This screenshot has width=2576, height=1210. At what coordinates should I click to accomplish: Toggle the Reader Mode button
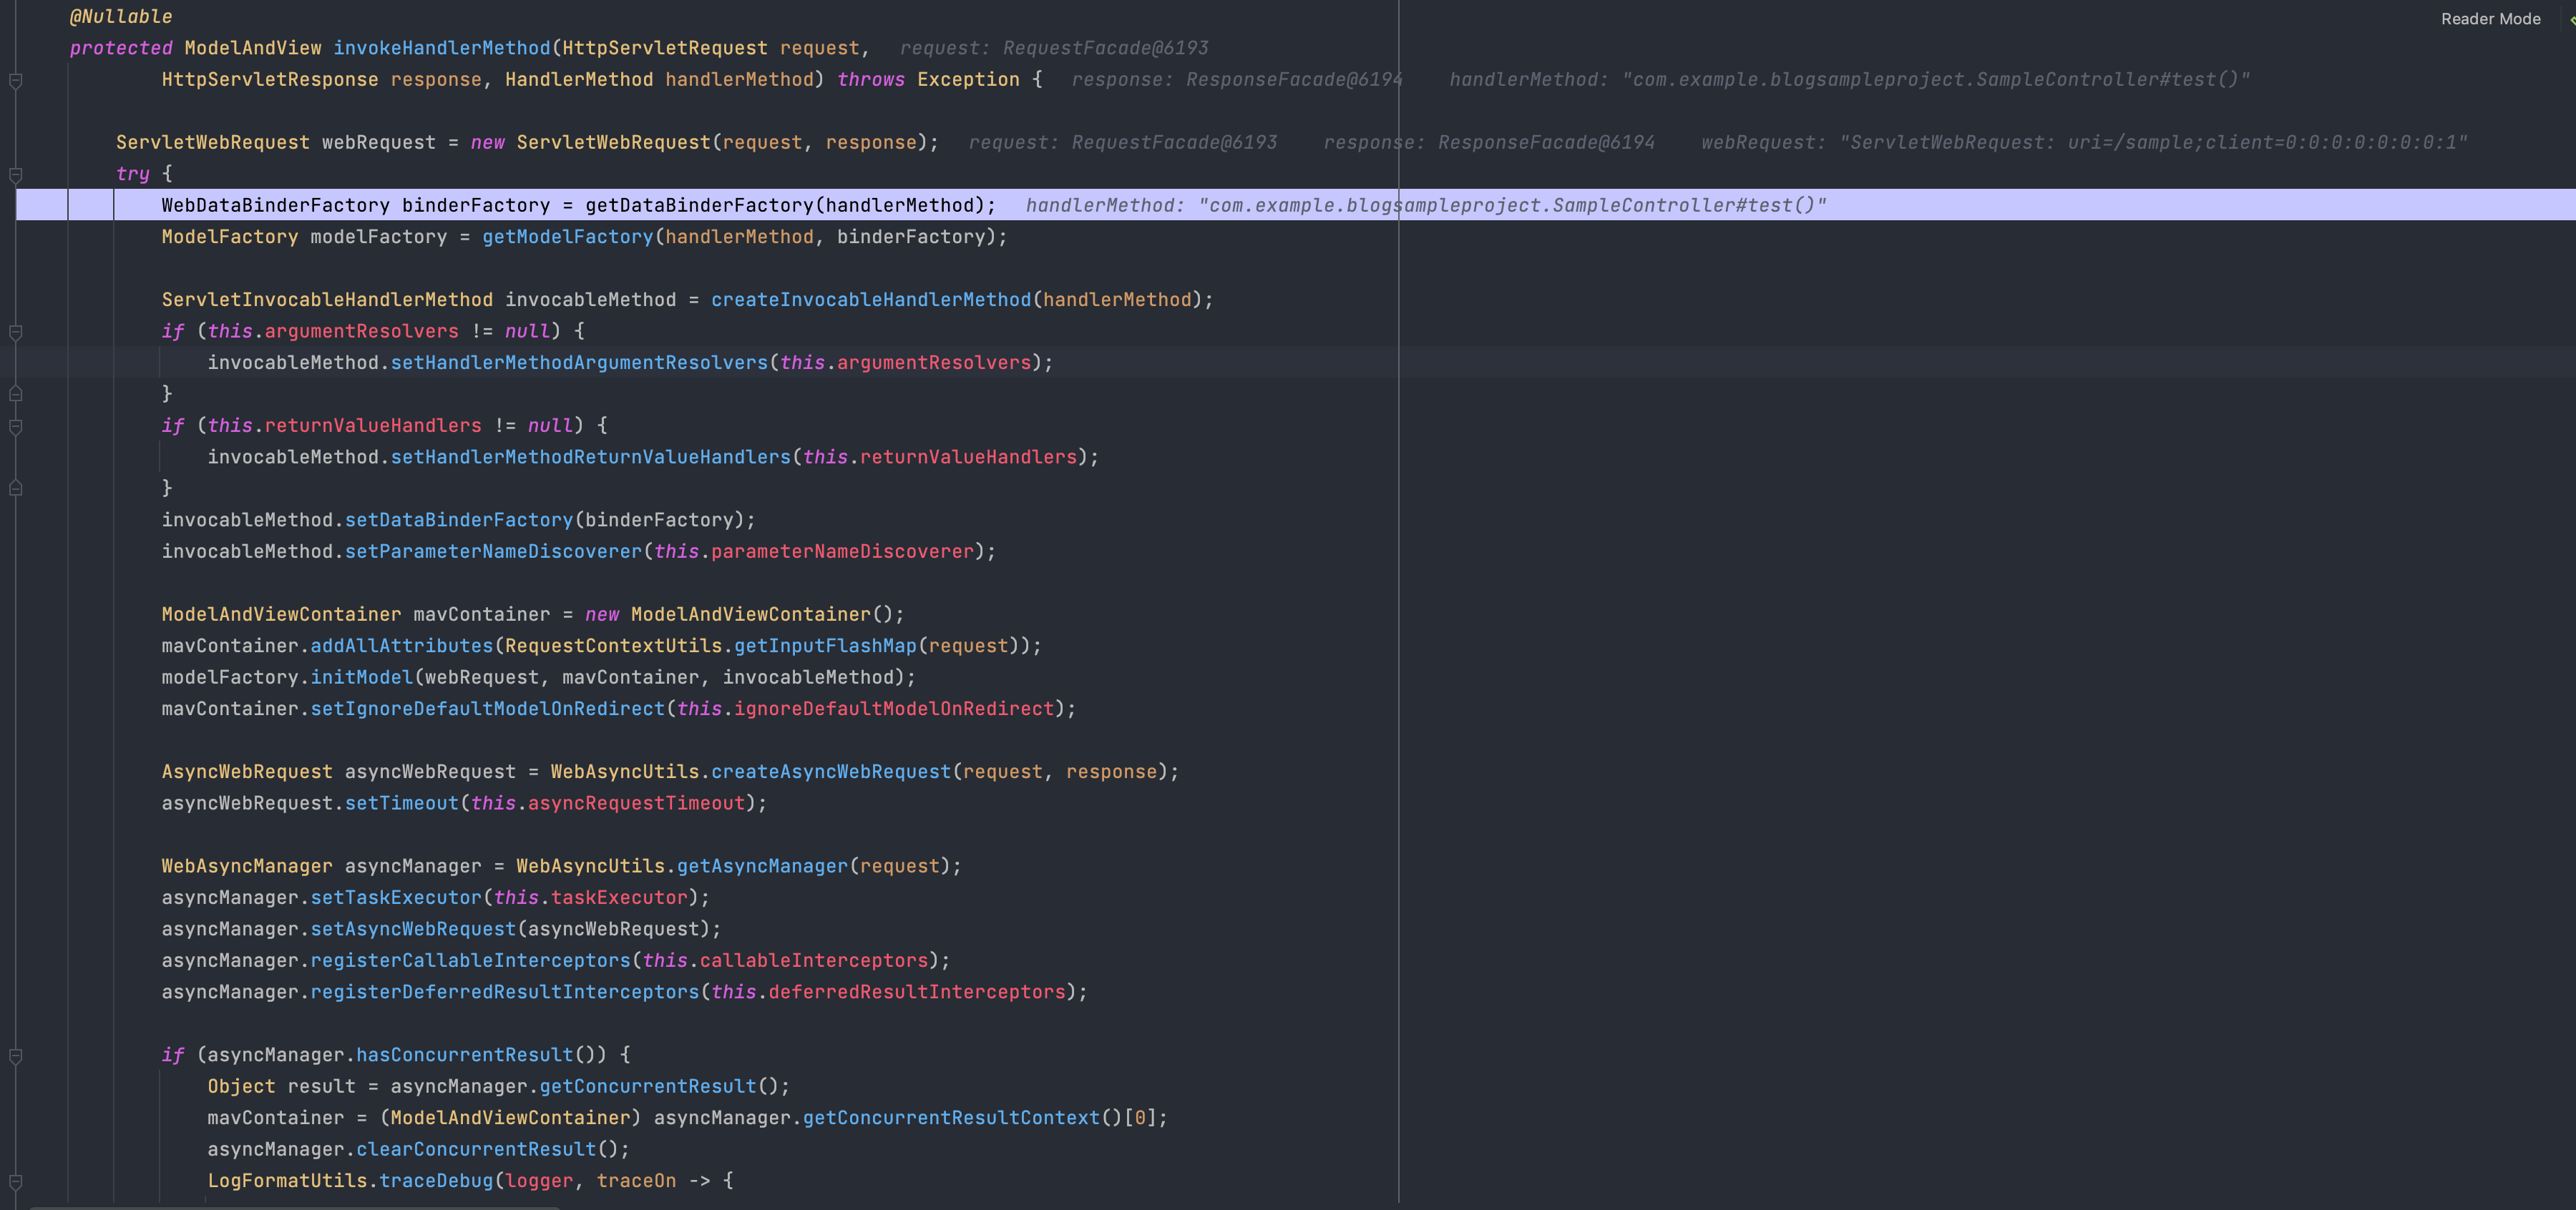2490,19
